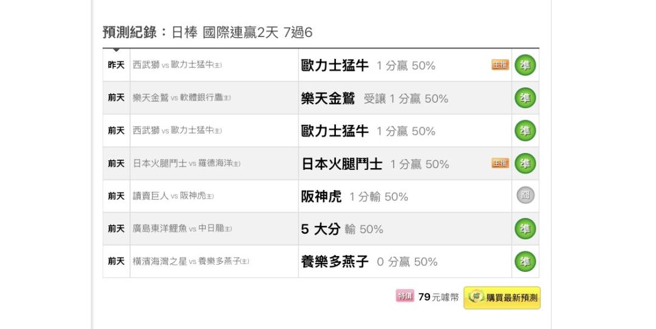Select the 阪神虎 1分輸 50% prediction

354,197
